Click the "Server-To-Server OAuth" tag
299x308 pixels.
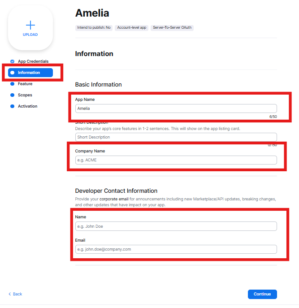[172, 27]
